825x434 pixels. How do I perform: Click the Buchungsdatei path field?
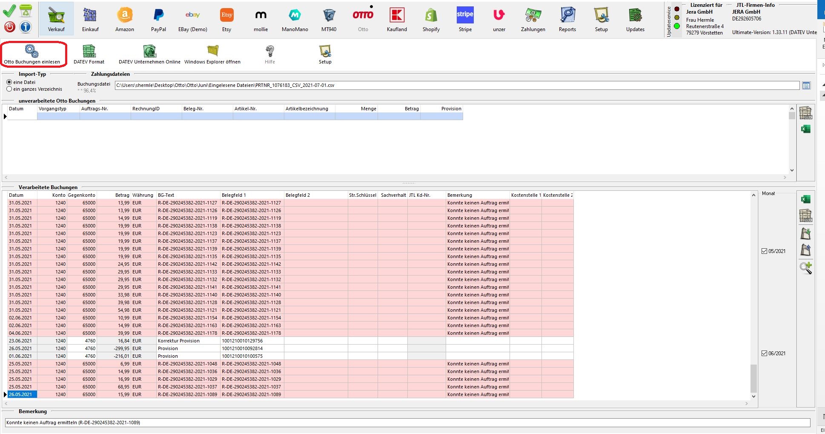[456, 85]
